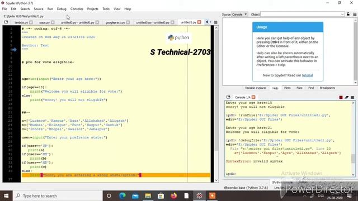This screenshot has width=358, height=201.
Task: Click the '# pro for vote eligibile-' comment
Action: tap(48, 62)
